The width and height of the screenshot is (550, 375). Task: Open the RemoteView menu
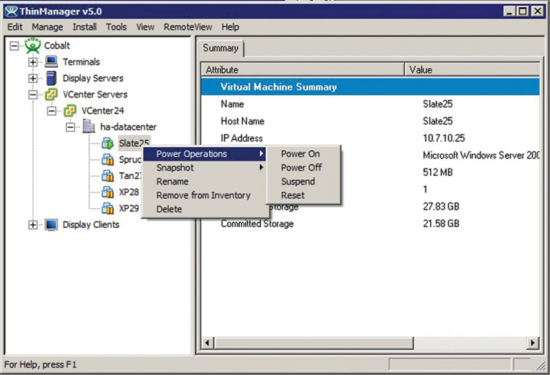pyautogui.click(x=188, y=27)
